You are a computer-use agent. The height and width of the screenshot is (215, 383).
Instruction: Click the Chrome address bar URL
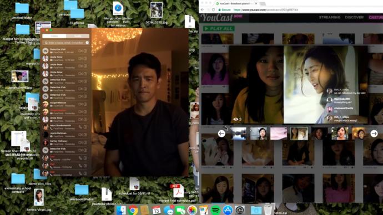tap(266, 10)
